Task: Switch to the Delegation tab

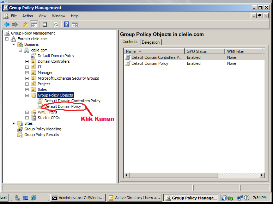Action: (151, 42)
